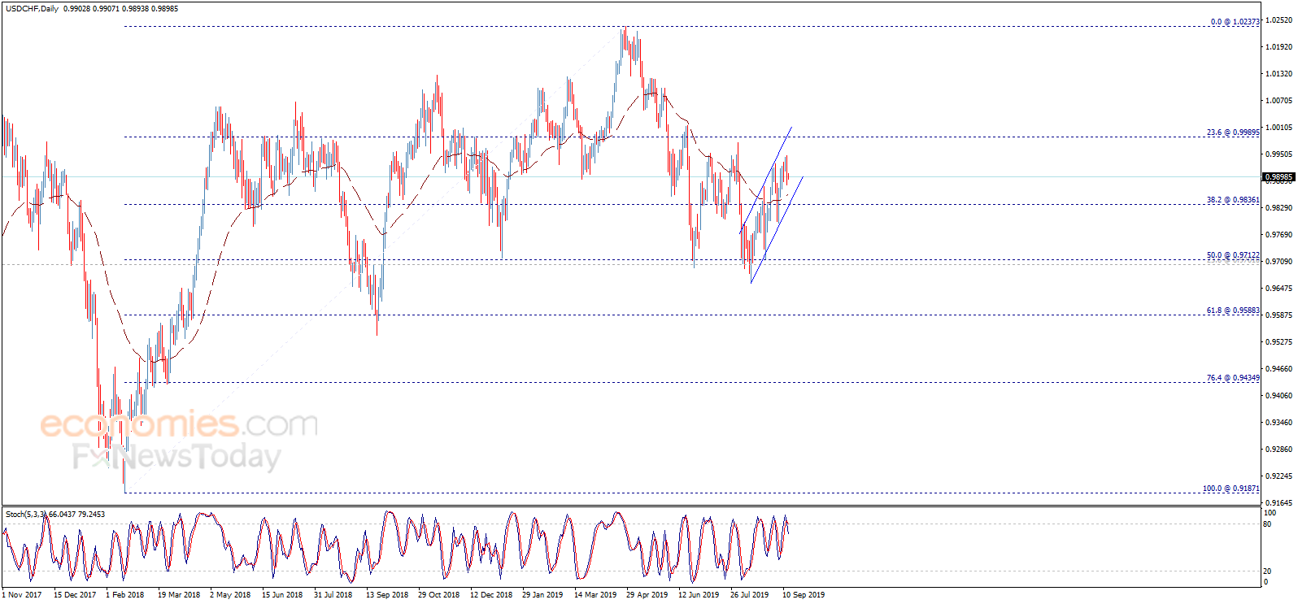Click the 10 Sep 2019 date label
Screen dimensions: 1298x604
click(804, 595)
